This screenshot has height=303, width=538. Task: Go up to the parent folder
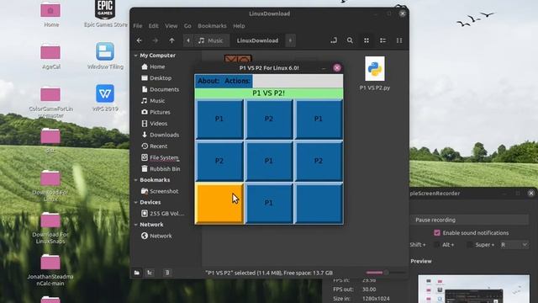[171, 40]
